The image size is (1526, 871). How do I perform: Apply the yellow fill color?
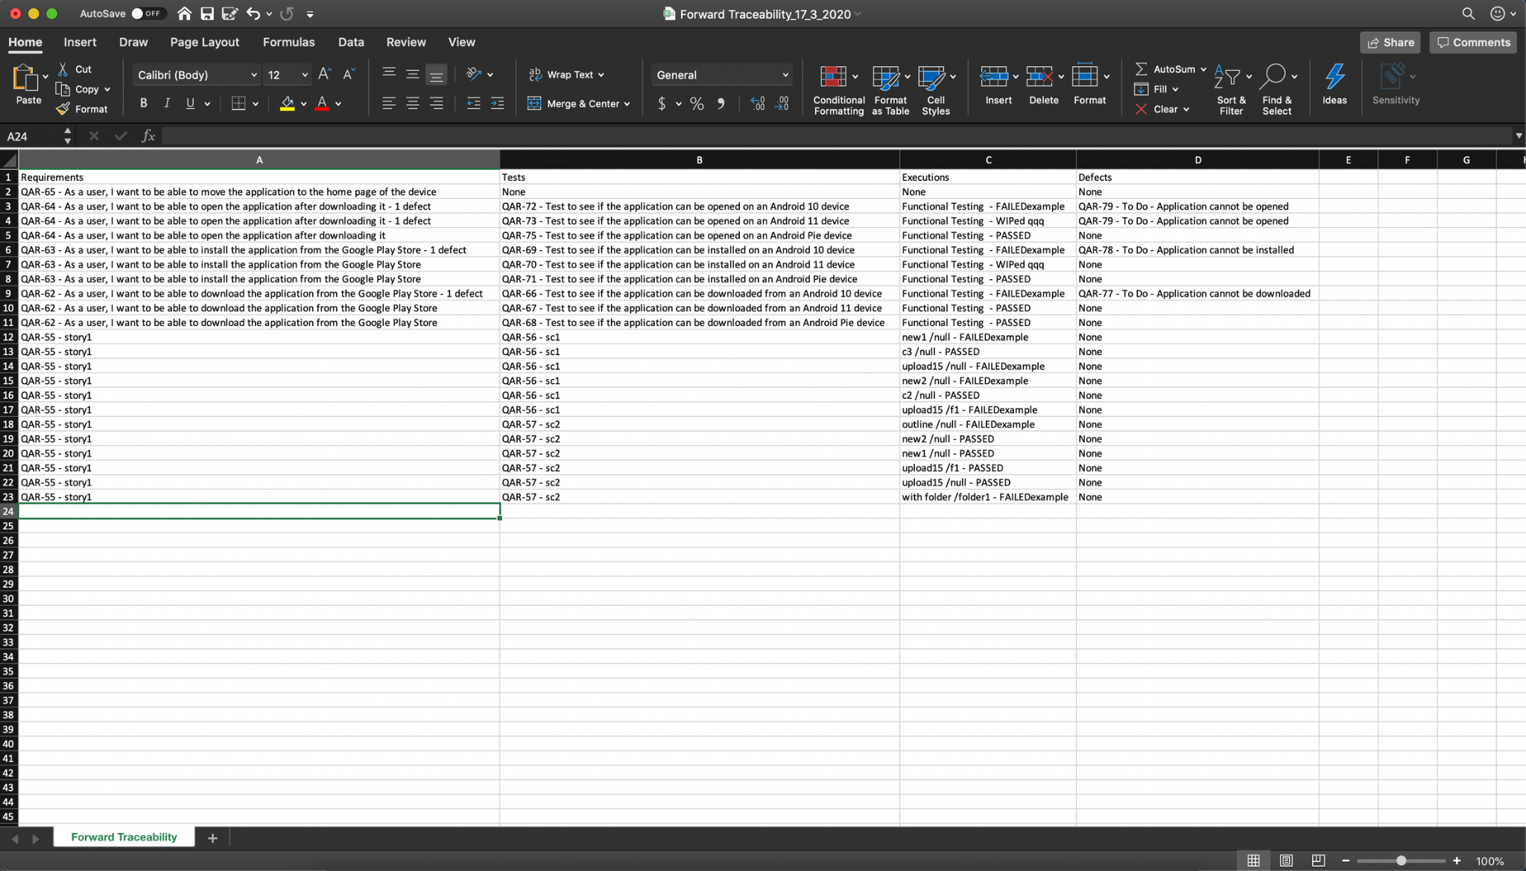point(287,103)
